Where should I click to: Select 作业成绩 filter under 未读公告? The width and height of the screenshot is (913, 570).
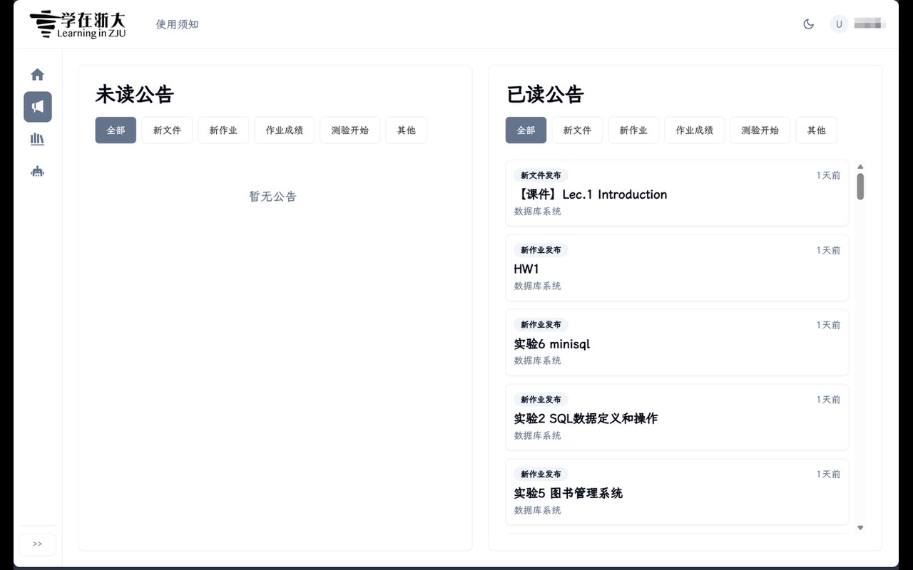pos(285,130)
